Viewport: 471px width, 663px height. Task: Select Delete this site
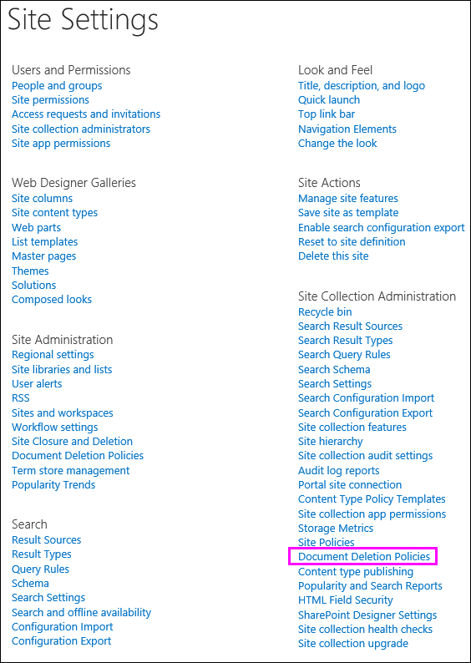333,256
